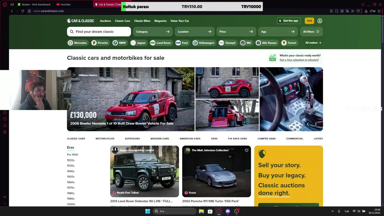Open the Category filter dropdown
This screenshot has height=216, width=384.
click(153, 31)
